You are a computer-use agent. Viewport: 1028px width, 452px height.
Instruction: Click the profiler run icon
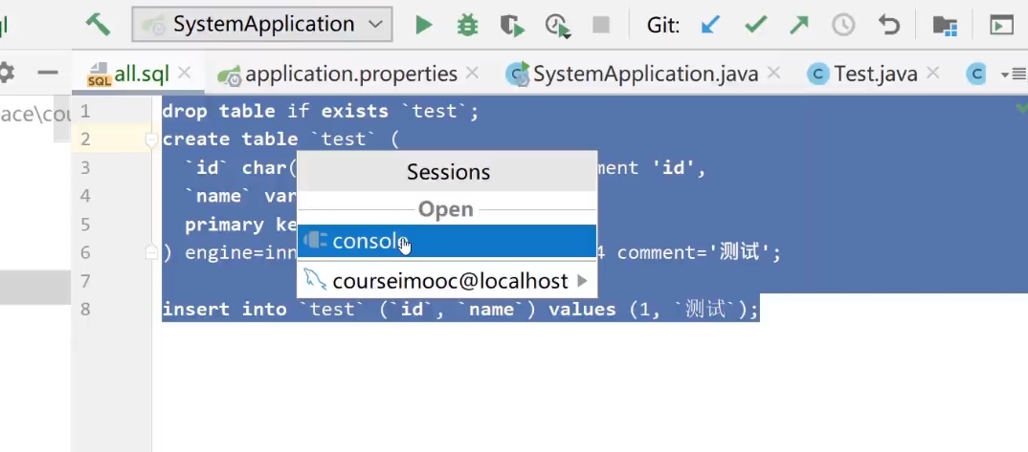pos(558,26)
